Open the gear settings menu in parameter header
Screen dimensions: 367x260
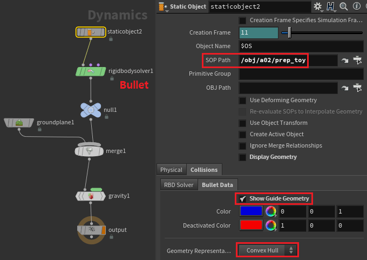coord(317,6)
